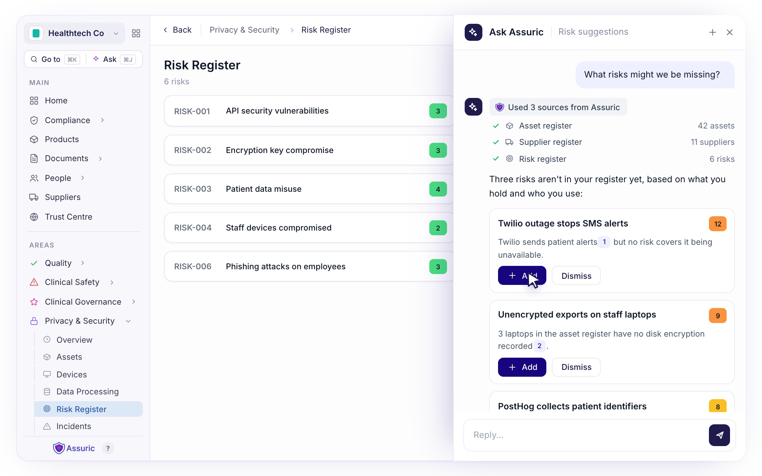Open the Ask command with ⌘J shortcut

(114, 59)
